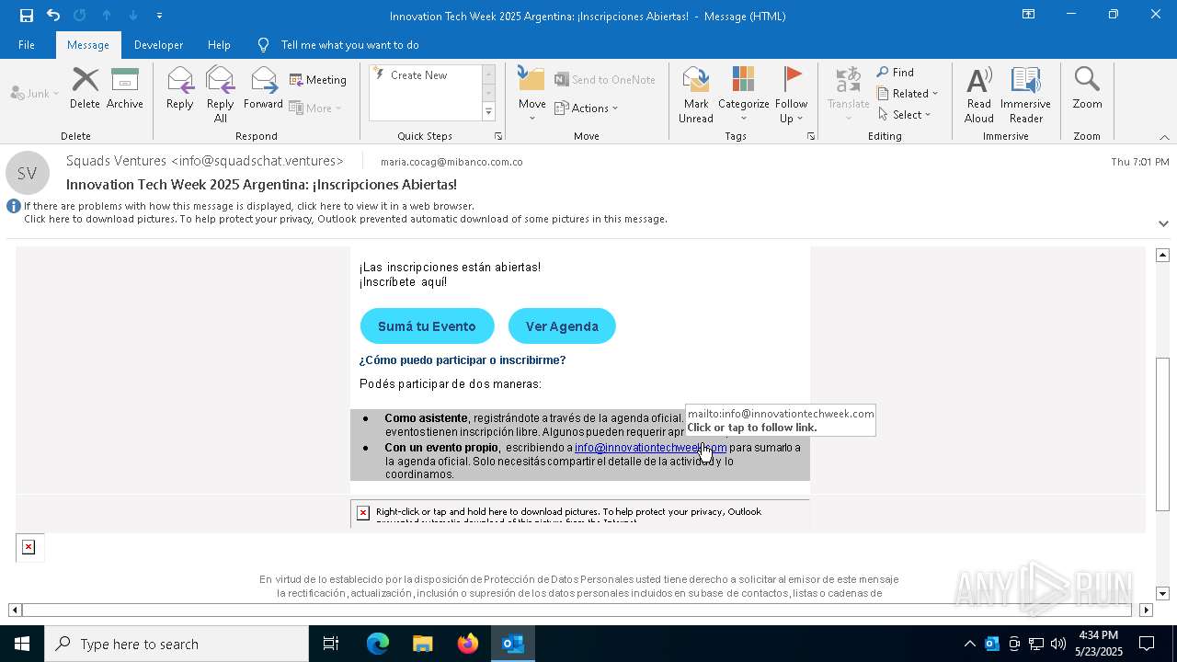Expand the message header chevron
The height and width of the screenshot is (662, 1177).
coord(1163,223)
